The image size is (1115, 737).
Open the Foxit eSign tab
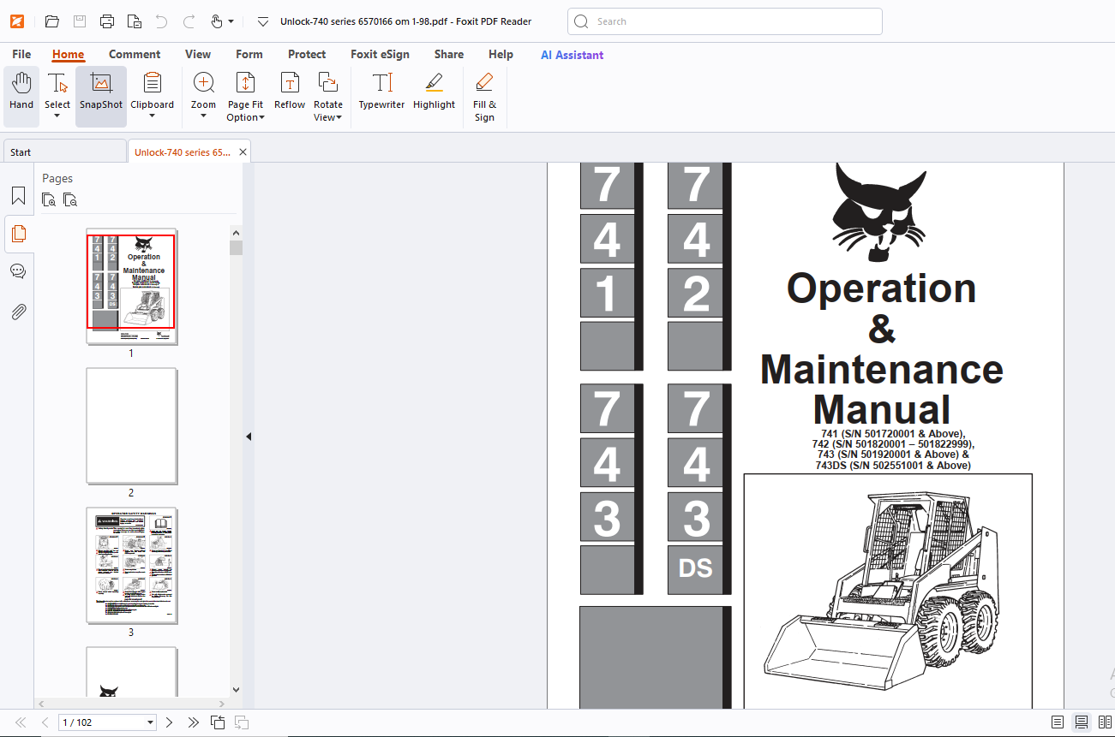pyautogui.click(x=380, y=55)
